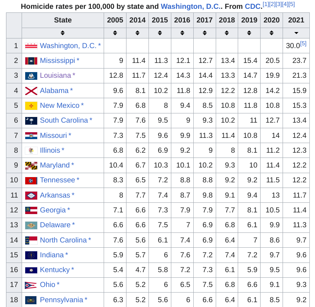Sort table by 2005 column arrows
The height and width of the screenshot is (307, 315).
pyautogui.click(x=115, y=33)
